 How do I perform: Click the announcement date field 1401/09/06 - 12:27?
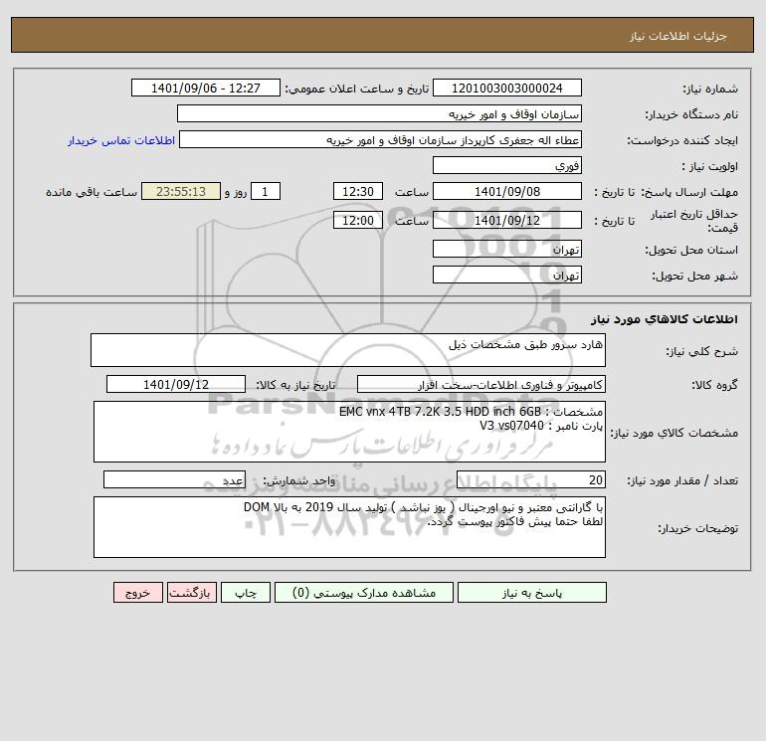point(206,88)
